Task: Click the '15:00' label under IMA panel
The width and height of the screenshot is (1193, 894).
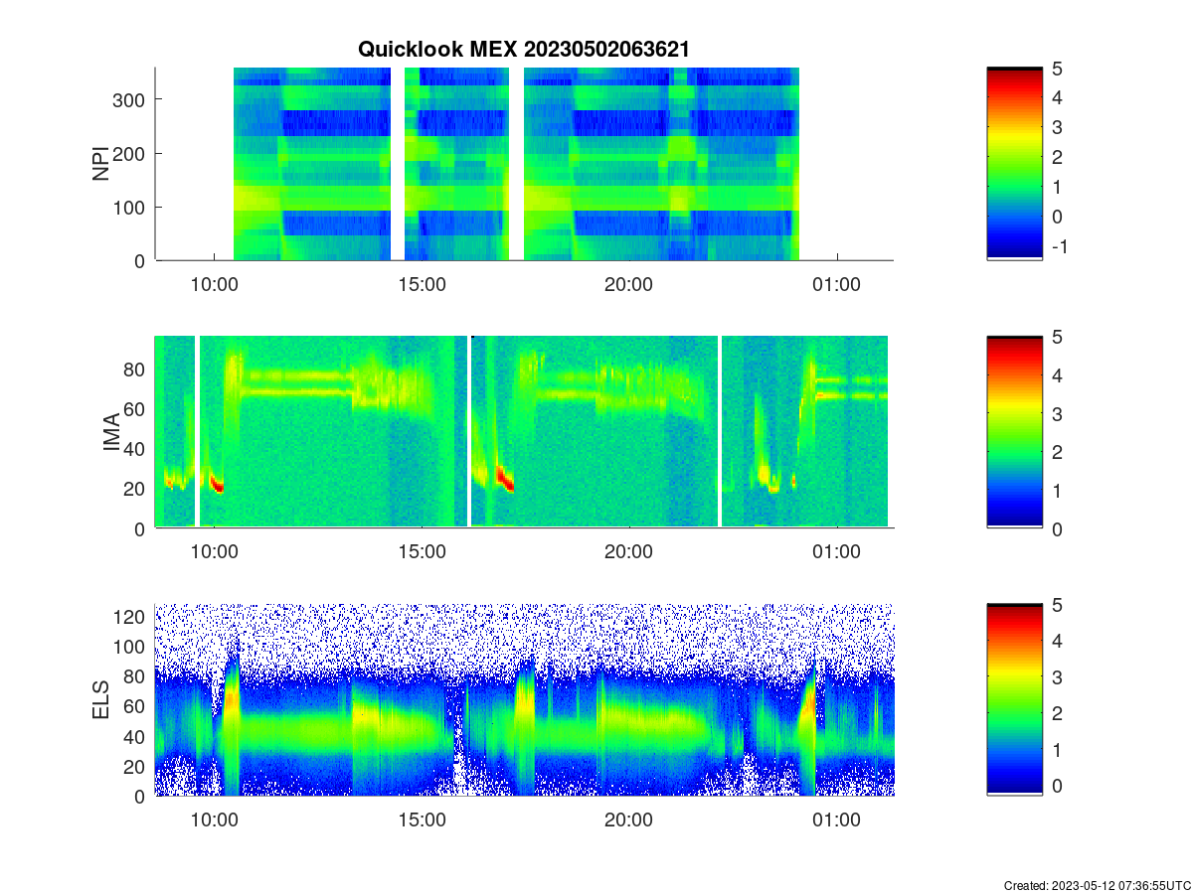Action: pos(422,551)
